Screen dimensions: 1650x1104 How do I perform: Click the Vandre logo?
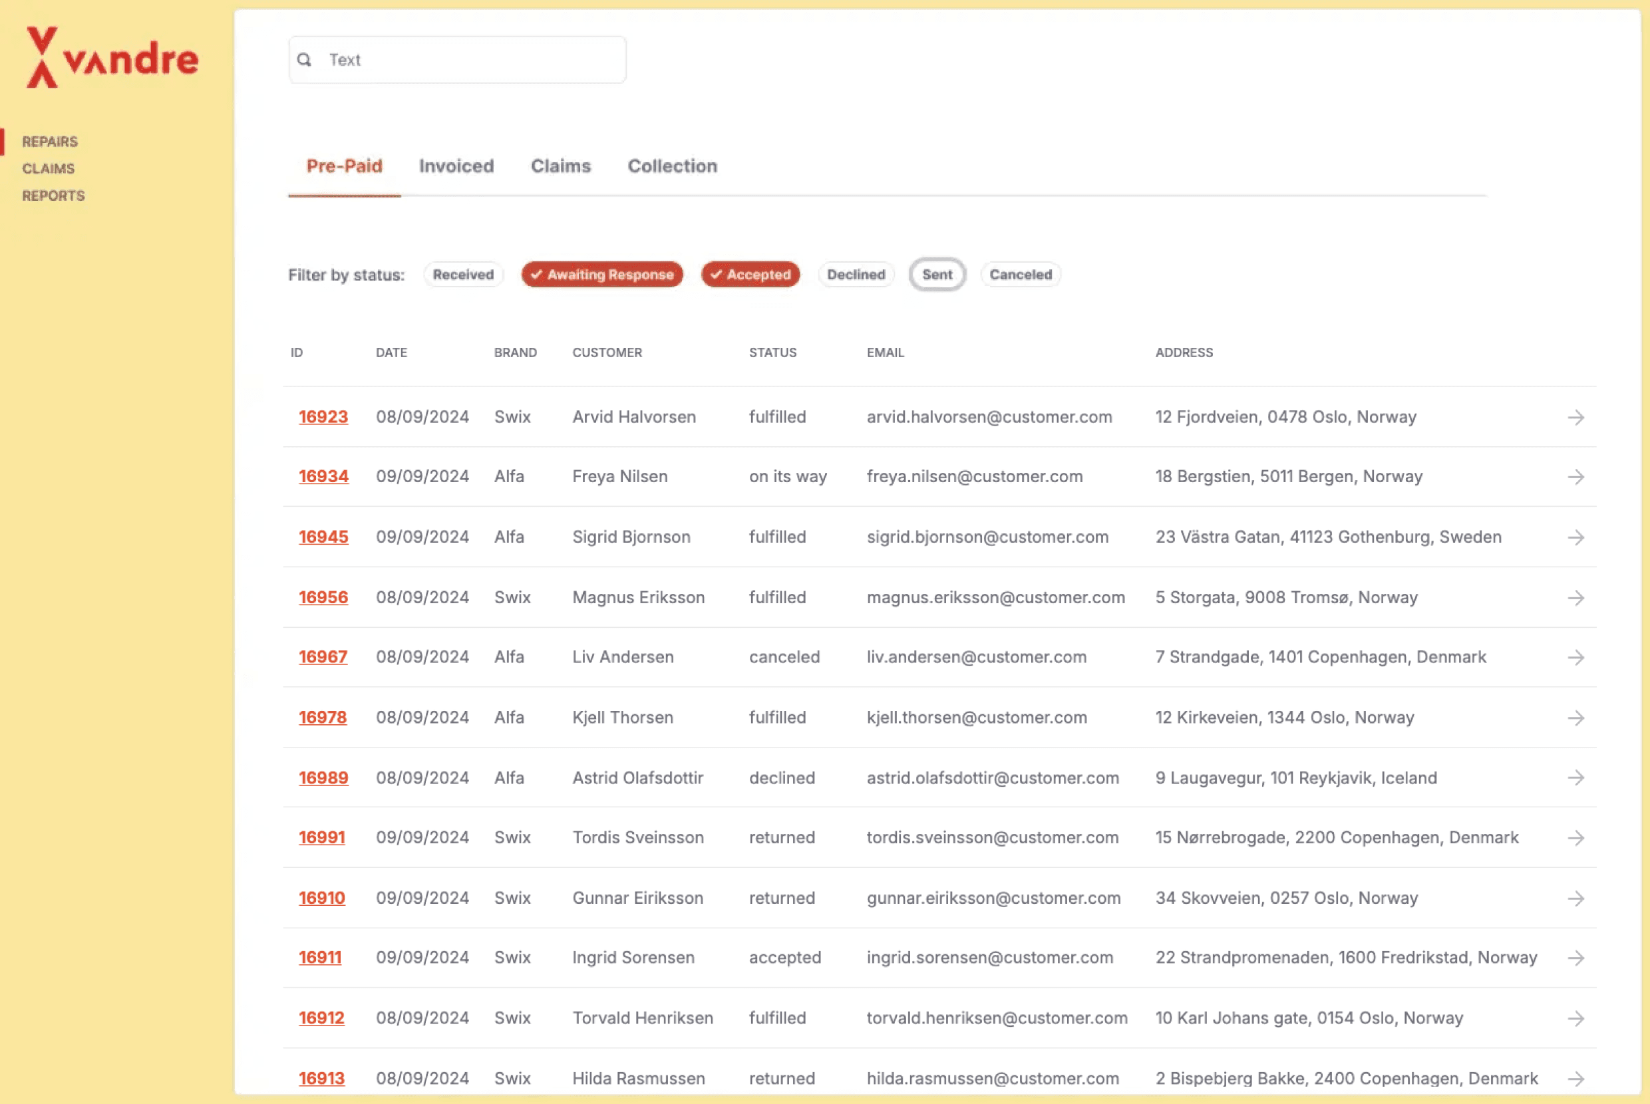(112, 58)
